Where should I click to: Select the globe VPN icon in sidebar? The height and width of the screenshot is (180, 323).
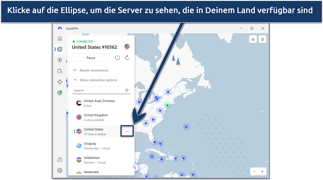60,49
